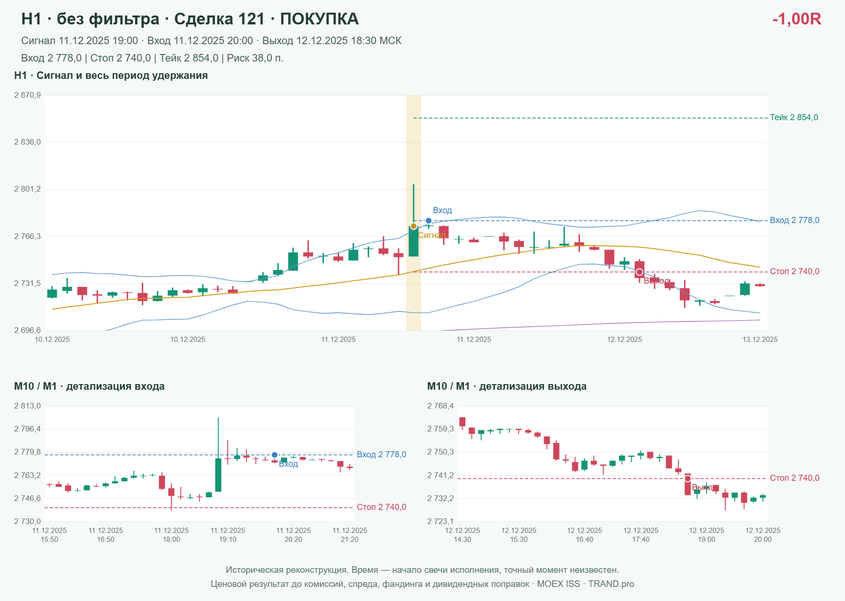The height and width of the screenshot is (601, 845).
Task: Click the -1,00R result value
Action: (x=797, y=19)
